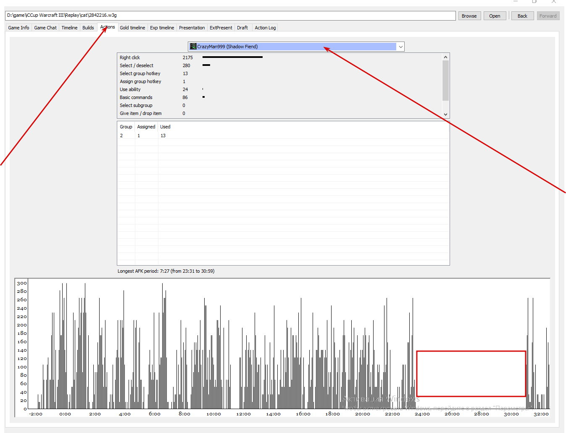566x433 pixels.
Task: Click the 300 label on APM axis
Action: coord(22,283)
